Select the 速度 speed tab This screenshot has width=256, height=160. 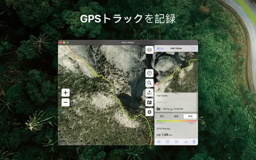(x=176, y=116)
